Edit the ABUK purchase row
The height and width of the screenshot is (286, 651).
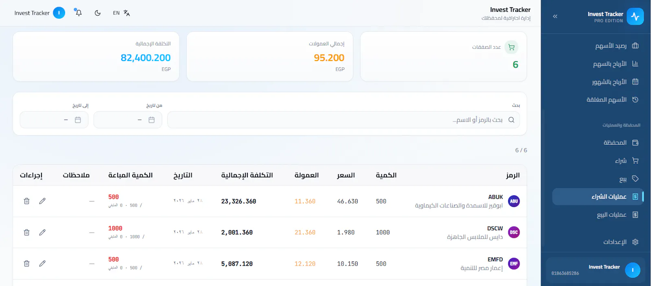click(42, 201)
